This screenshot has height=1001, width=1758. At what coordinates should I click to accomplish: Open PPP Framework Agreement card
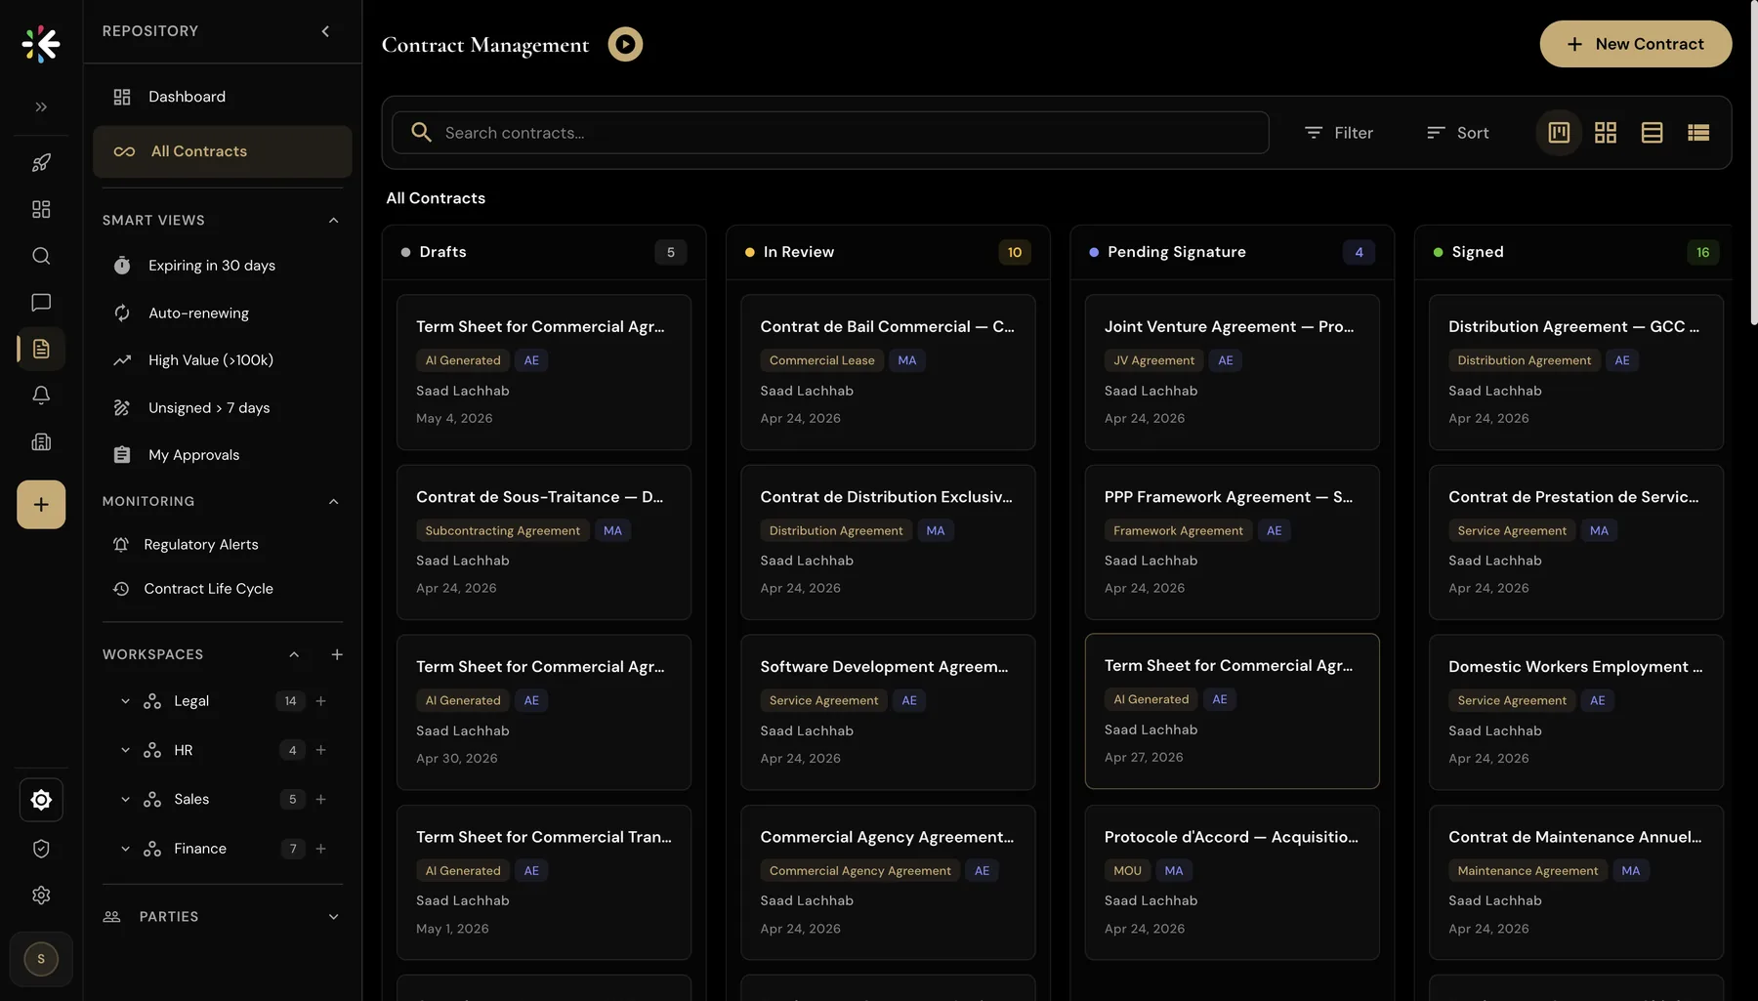coord(1232,542)
